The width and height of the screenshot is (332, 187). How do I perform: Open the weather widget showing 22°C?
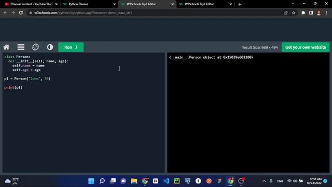click(12, 181)
